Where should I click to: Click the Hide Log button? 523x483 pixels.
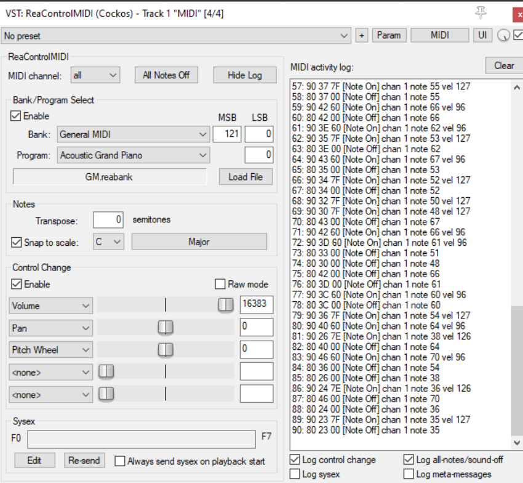point(245,75)
